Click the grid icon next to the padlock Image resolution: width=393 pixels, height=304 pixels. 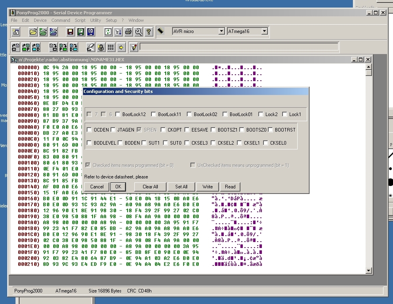pos(111,47)
